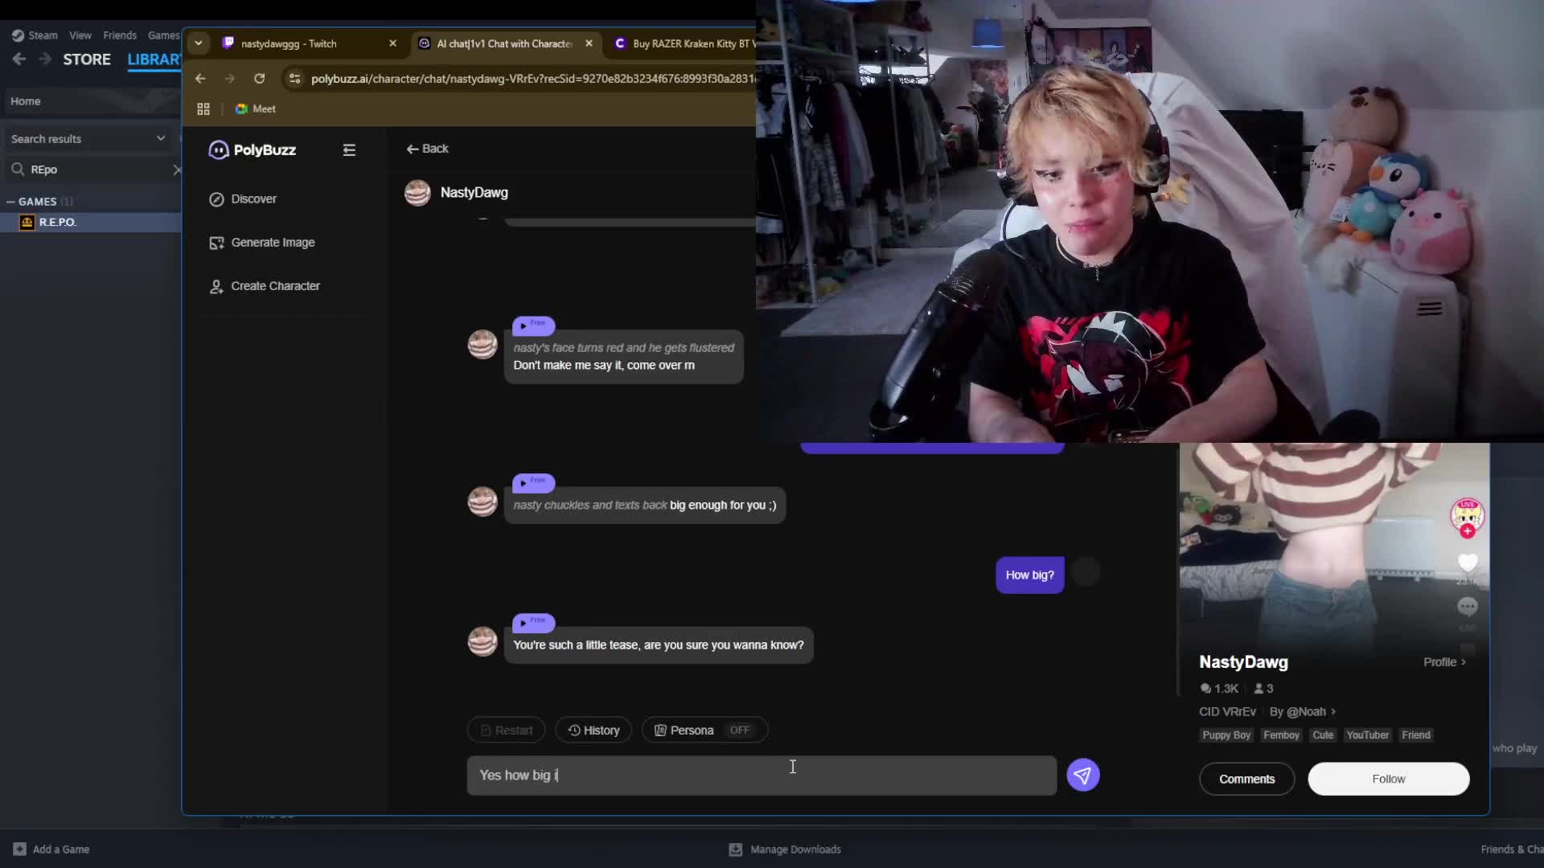This screenshot has height=868, width=1544.
Task: Click the message input field
Action: [x=762, y=776]
